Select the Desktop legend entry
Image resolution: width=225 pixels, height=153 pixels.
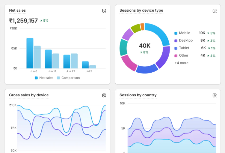click(186, 40)
